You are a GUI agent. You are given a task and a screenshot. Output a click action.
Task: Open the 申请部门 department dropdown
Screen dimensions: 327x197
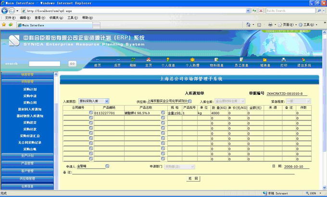tap(193, 167)
